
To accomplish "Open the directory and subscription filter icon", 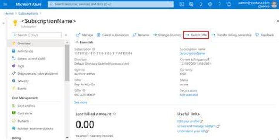I will (x=191, y=4).
